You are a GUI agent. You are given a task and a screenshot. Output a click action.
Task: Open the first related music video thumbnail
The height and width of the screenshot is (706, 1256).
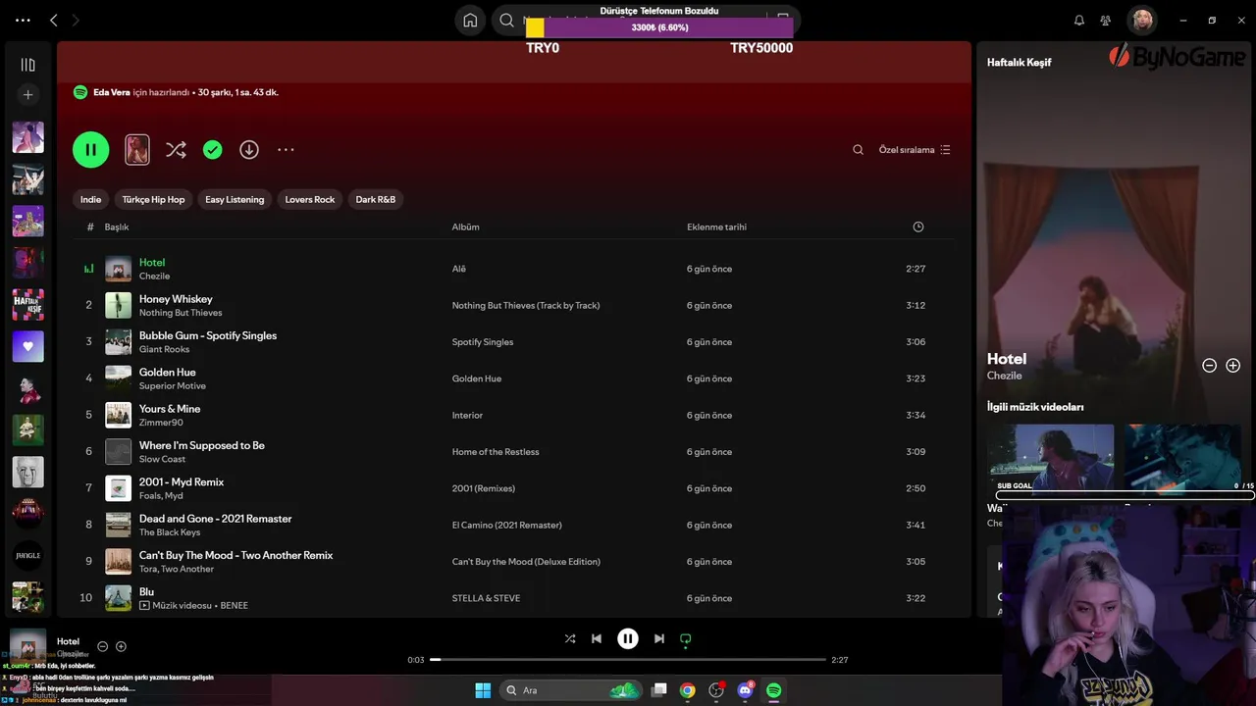1050,459
